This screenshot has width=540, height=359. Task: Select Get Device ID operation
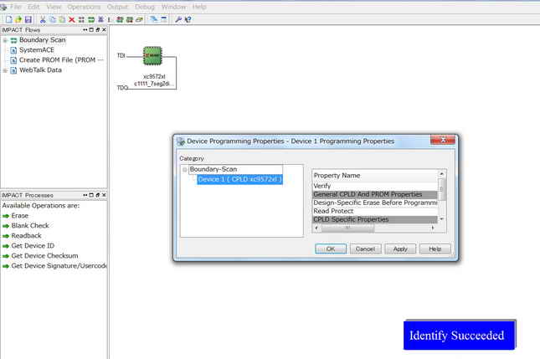(33, 246)
